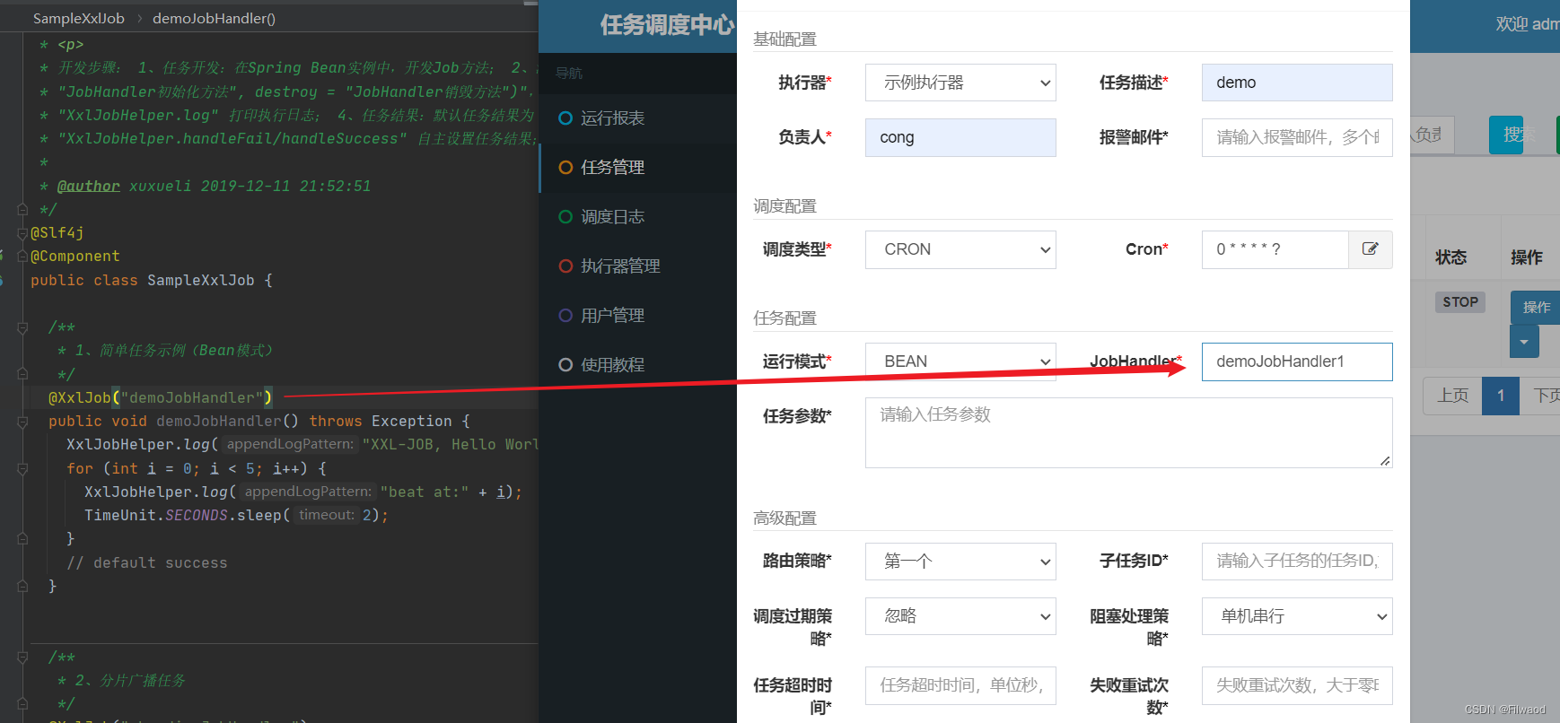The height and width of the screenshot is (723, 1560).
Task: Click the public class SampleXxlJob line
Action: tap(151, 280)
